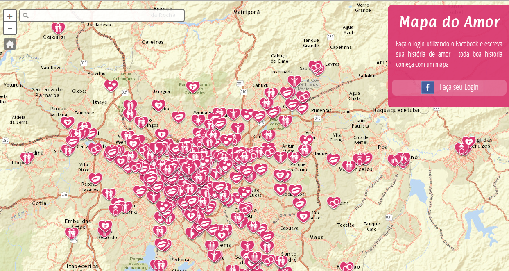This screenshot has height=271, width=509.
Task: Zoom out with the minus button
Action: tap(10, 29)
